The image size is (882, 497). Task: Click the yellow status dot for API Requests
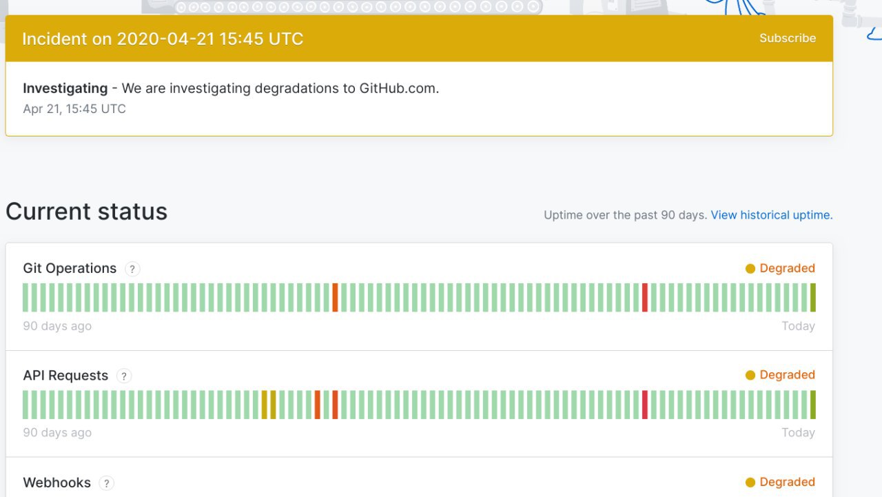[x=750, y=376]
